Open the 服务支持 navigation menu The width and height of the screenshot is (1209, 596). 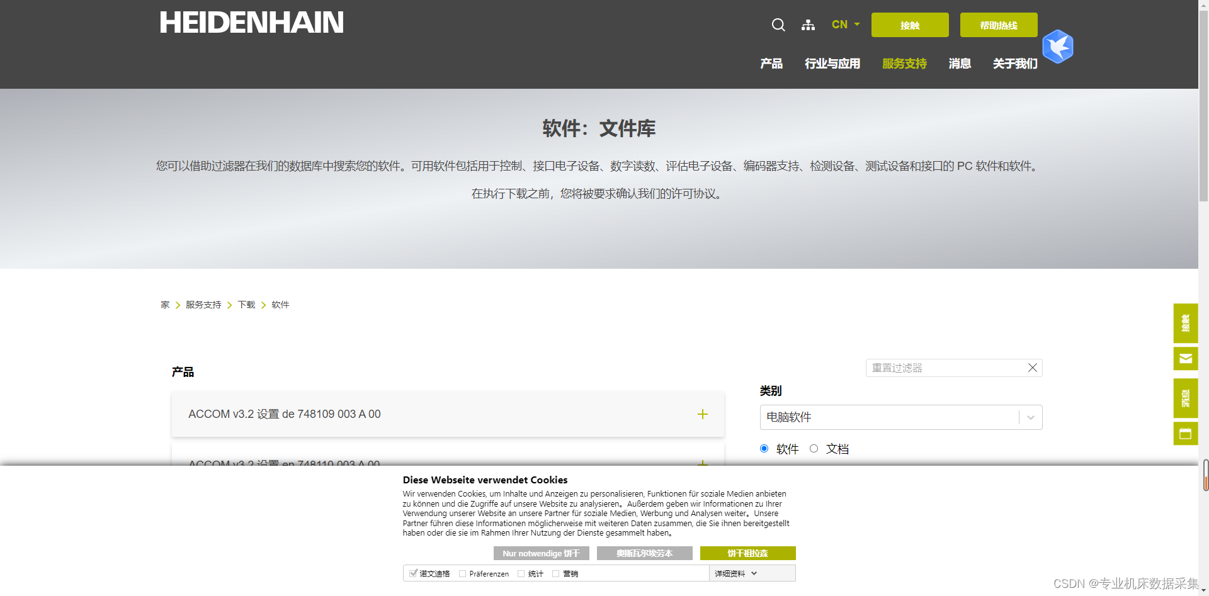point(904,64)
